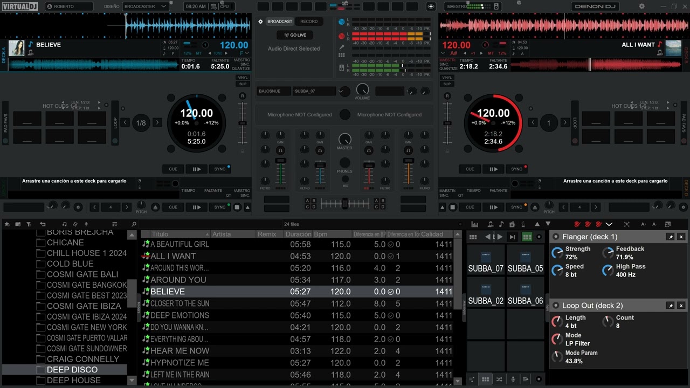Toggle green sampler trigger mode button

point(527,237)
